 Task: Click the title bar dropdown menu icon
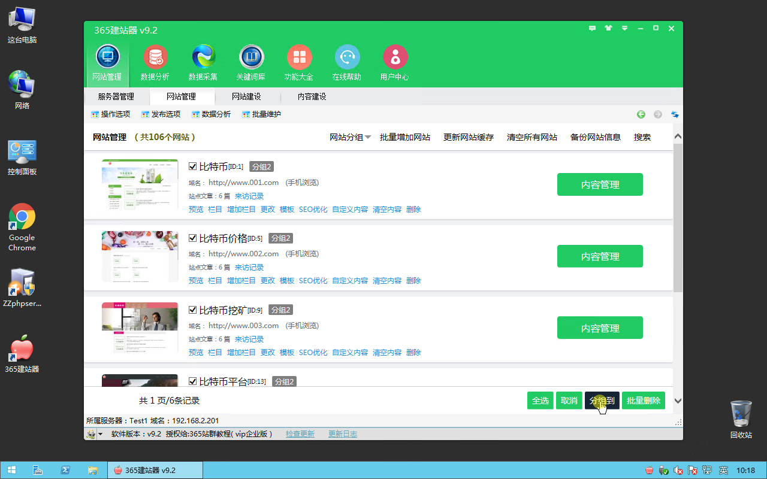tap(624, 28)
